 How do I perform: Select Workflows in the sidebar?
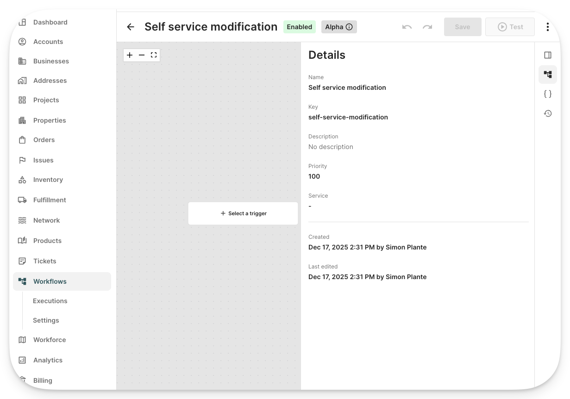[62, 281]
